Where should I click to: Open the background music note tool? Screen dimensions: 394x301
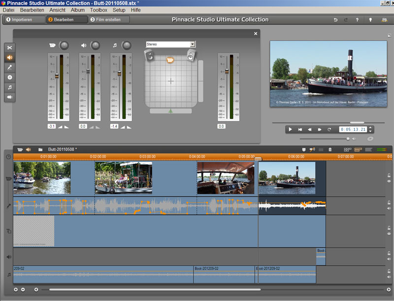coord(9,87)
